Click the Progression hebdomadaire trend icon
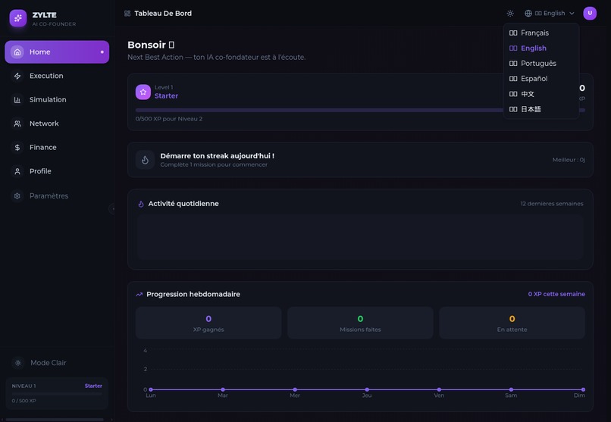Screen dimensions: 611x422 coord(139,294)
